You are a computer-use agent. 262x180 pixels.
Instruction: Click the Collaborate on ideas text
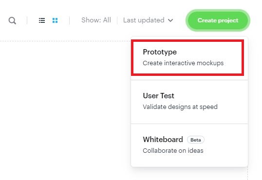173,151
